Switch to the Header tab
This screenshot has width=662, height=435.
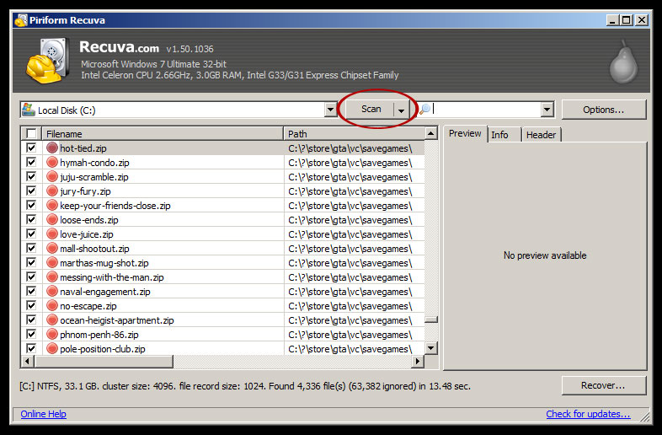coord(541,135)
